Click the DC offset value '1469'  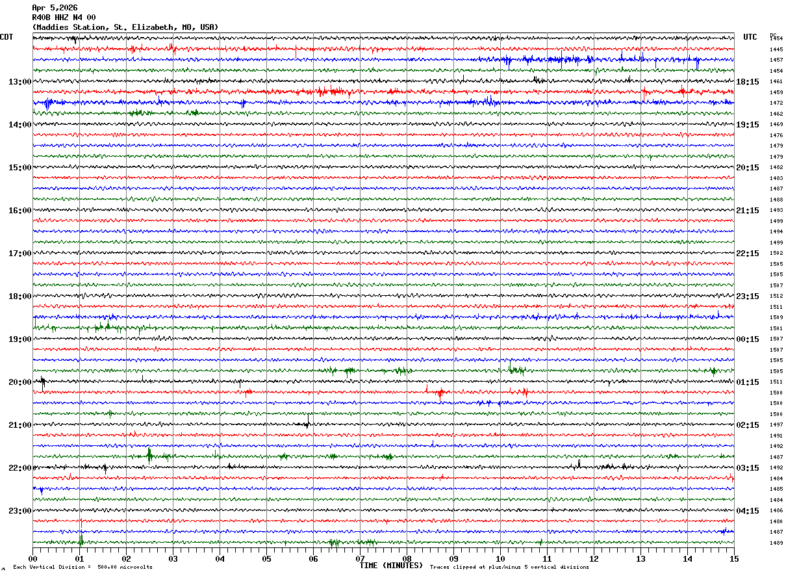[x=776, y=124]
